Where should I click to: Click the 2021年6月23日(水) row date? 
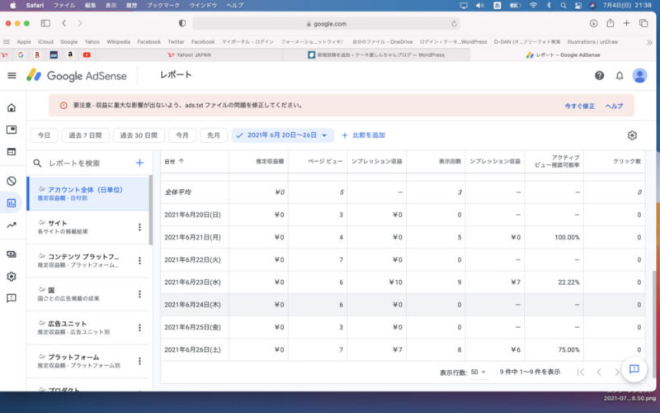(x=193, y=282)
